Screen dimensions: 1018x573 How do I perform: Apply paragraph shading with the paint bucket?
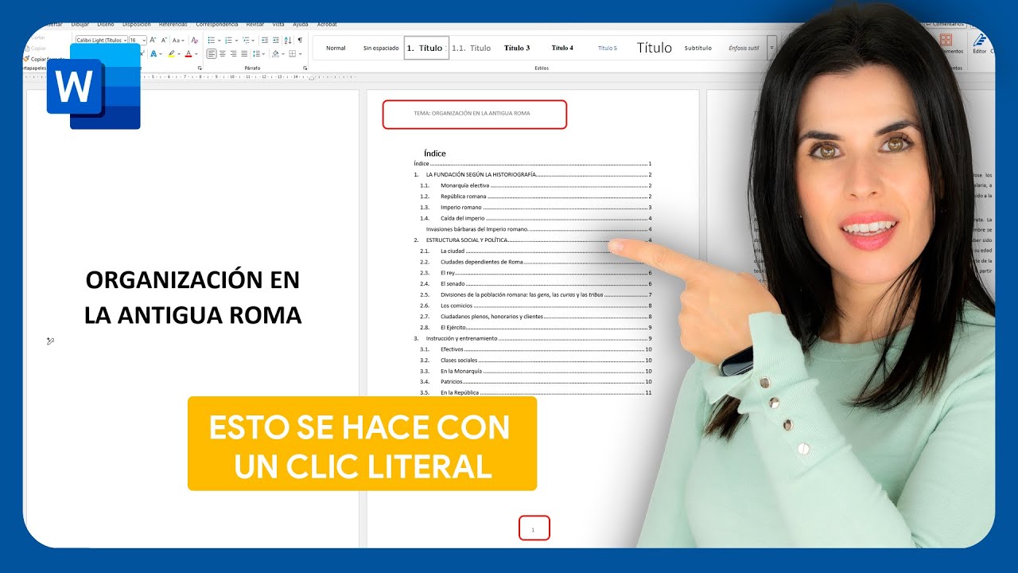pos(275,53)
